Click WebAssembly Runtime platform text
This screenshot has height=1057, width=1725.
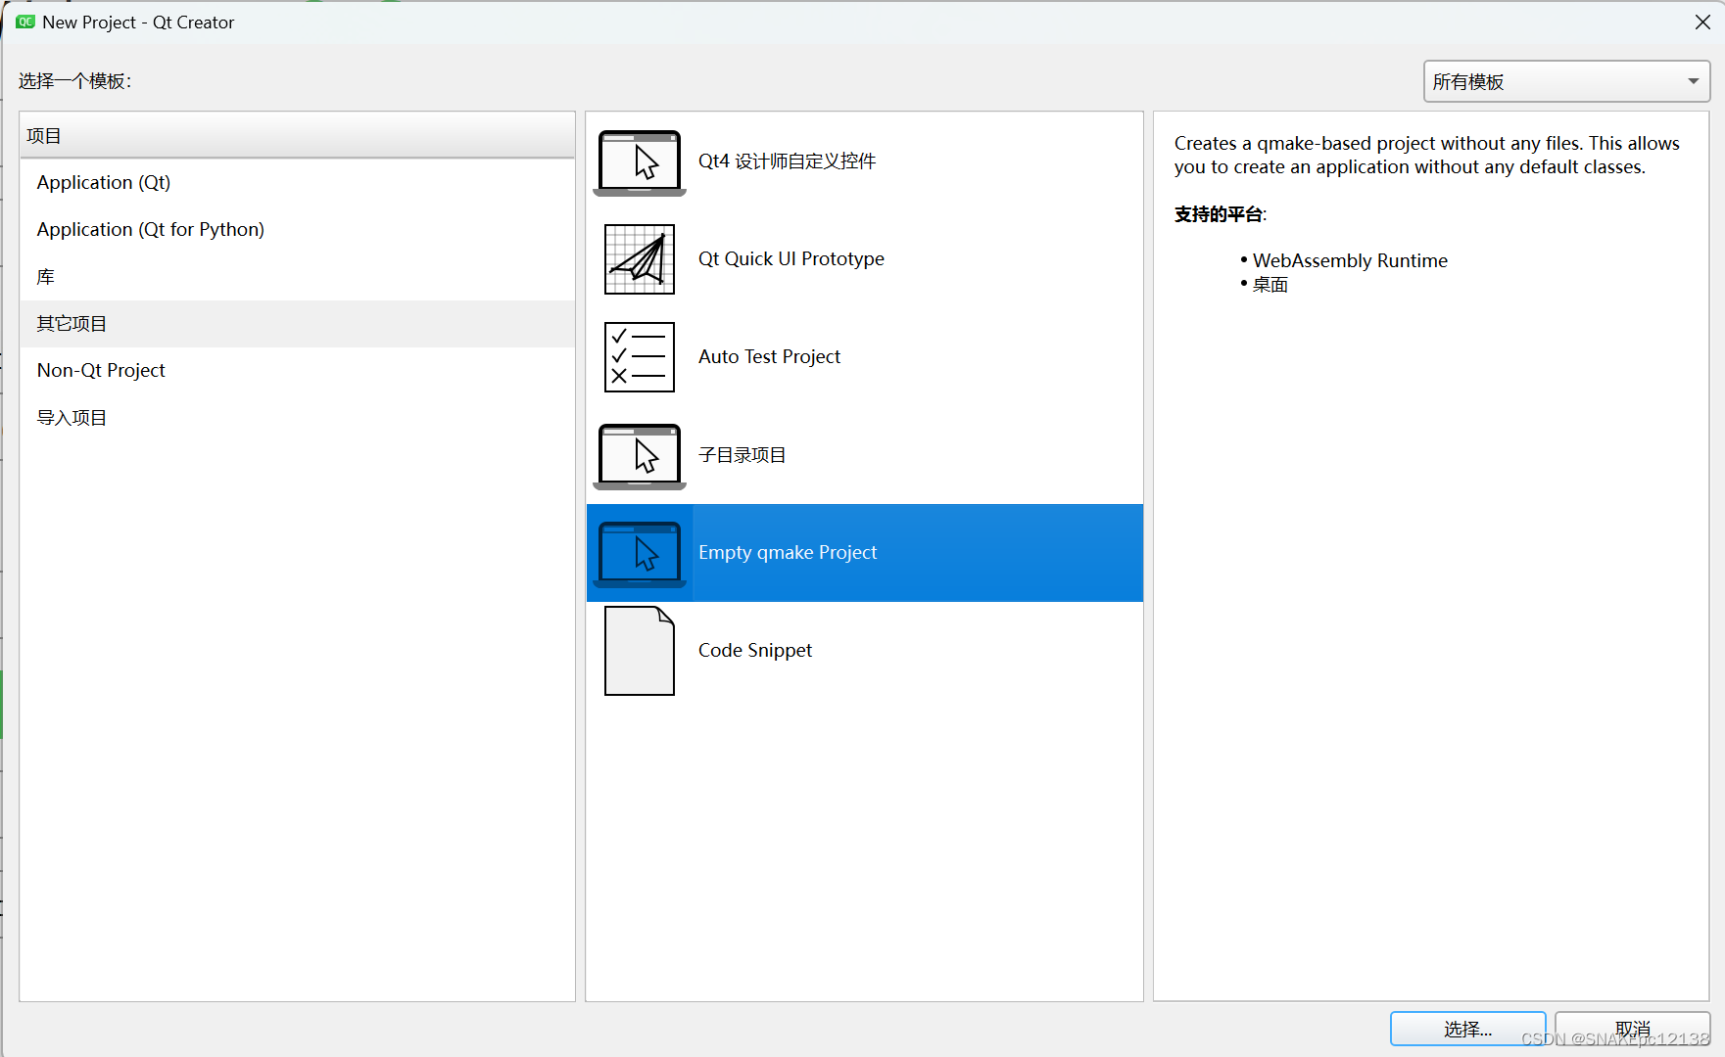coord(1350,261)
